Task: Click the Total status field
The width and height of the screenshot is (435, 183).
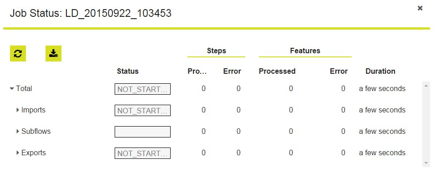Action: pos(142,89)
